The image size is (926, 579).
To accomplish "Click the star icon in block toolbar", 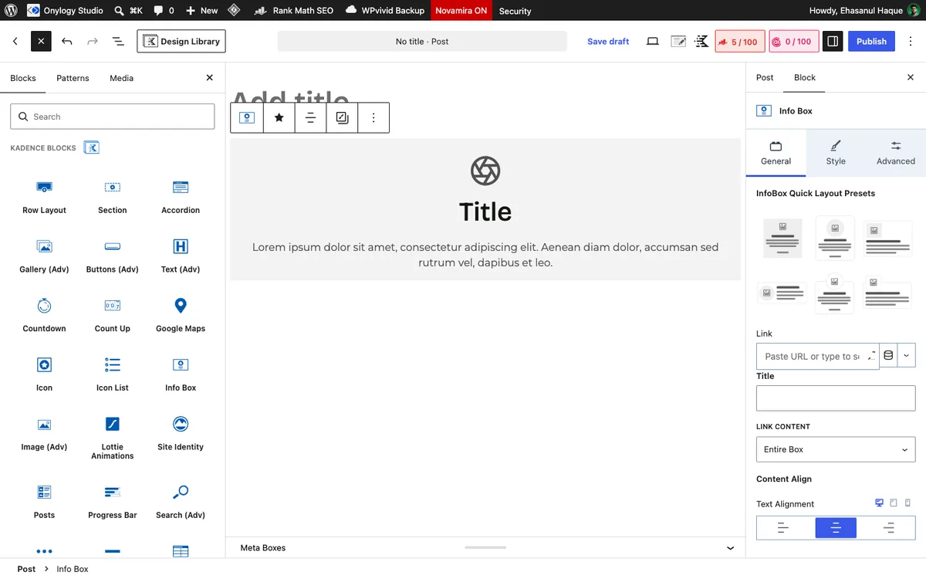I will 279,118.
